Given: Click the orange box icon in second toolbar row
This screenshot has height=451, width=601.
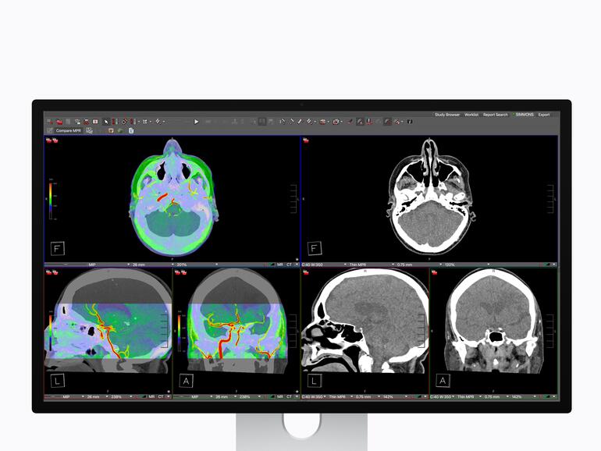Looking at the screenshot, I should (111, 130).
